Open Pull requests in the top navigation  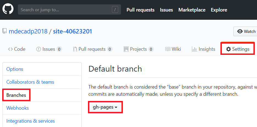[x=140, y=10]
